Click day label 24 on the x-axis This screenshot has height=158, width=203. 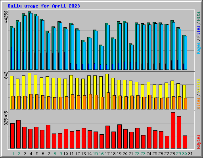coord(149,154)
